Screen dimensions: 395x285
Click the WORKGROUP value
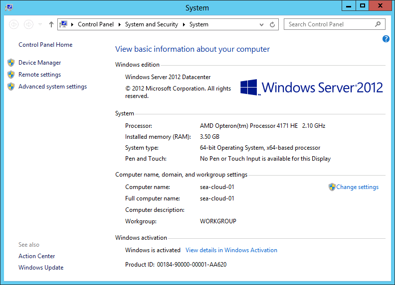pos(218,221)
